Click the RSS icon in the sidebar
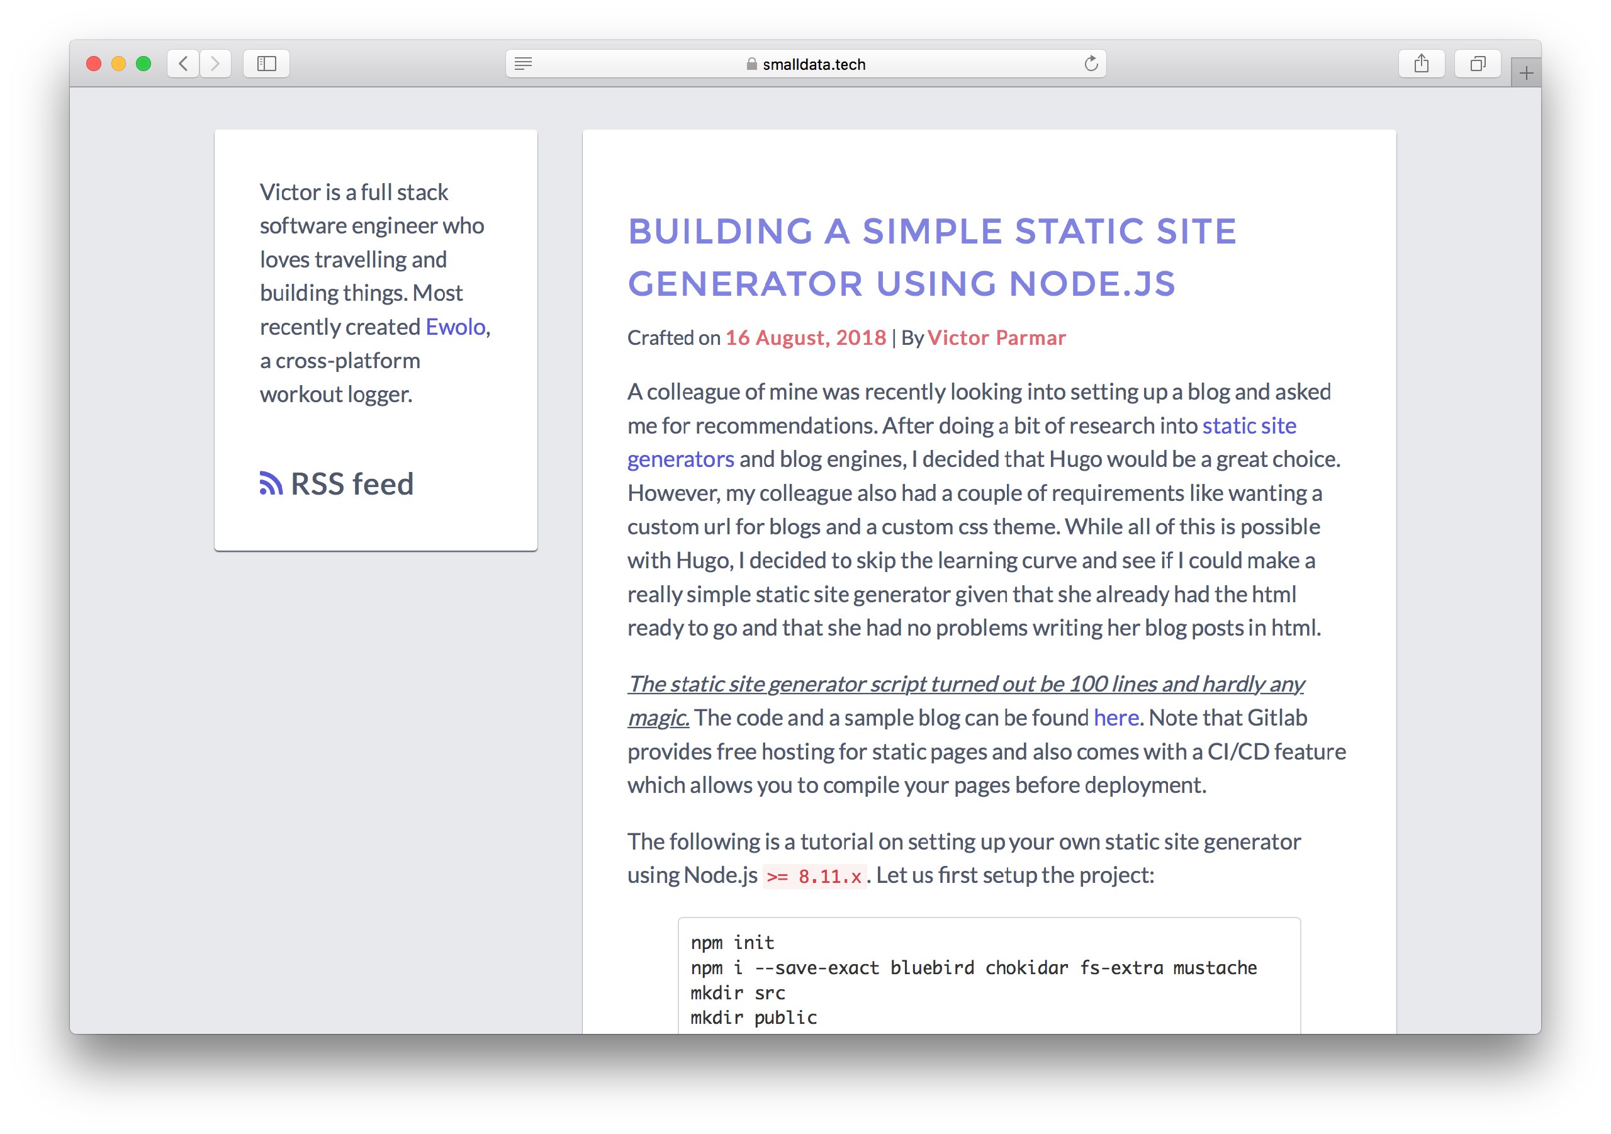Viewport: 1611px width, 1134px height. [271, 483]
